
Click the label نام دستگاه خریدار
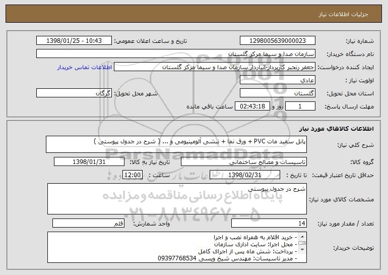point(351,54)
